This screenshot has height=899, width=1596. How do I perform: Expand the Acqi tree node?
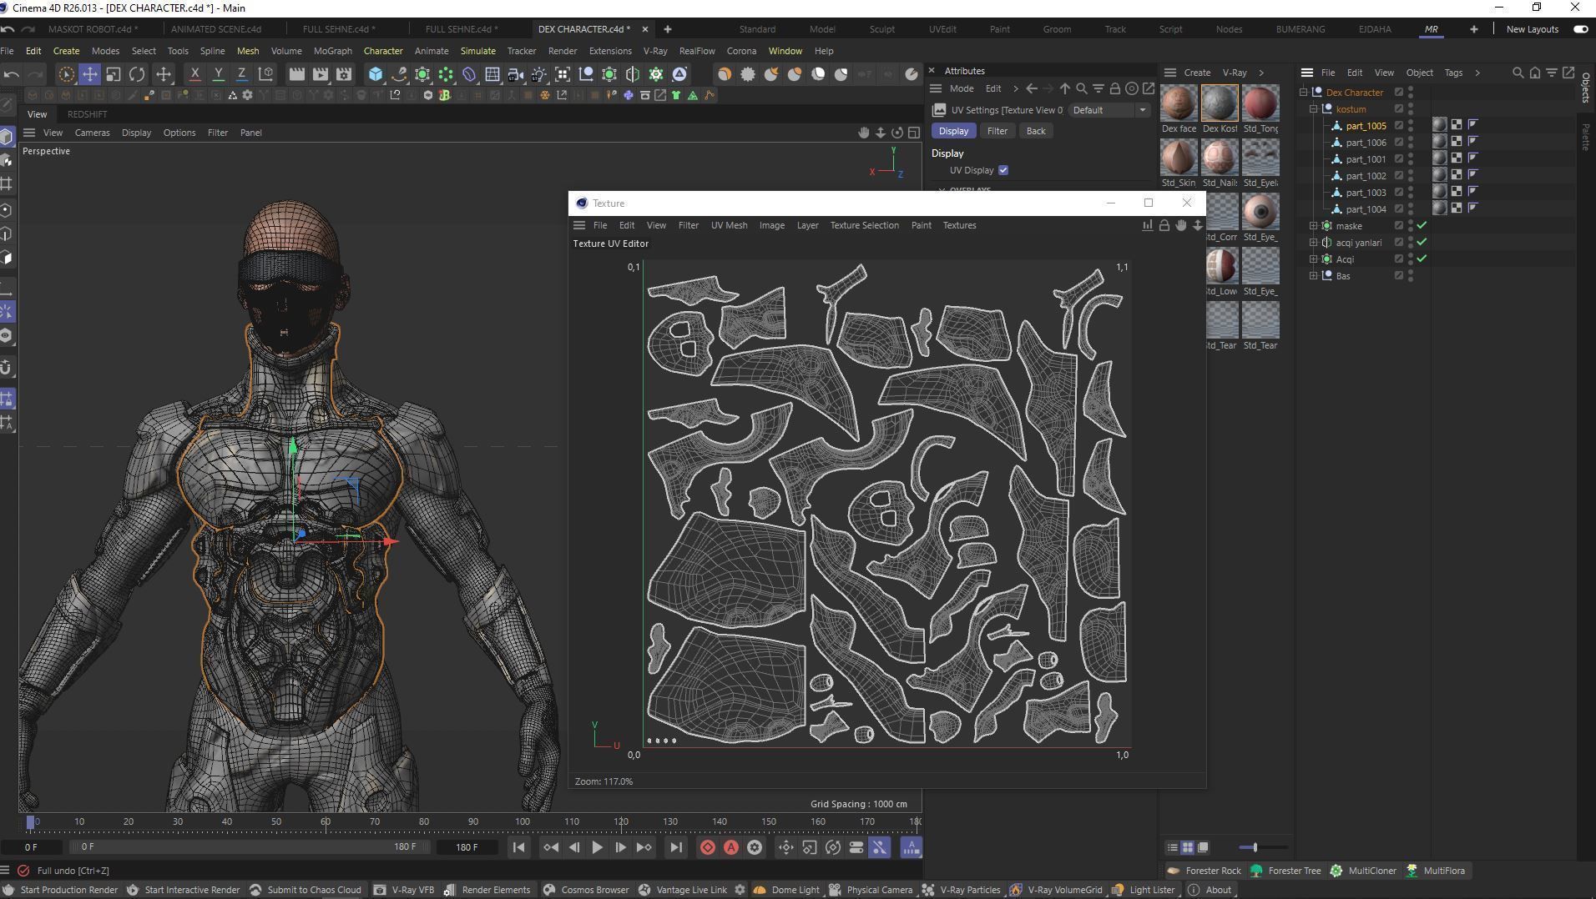(1313, 259)
